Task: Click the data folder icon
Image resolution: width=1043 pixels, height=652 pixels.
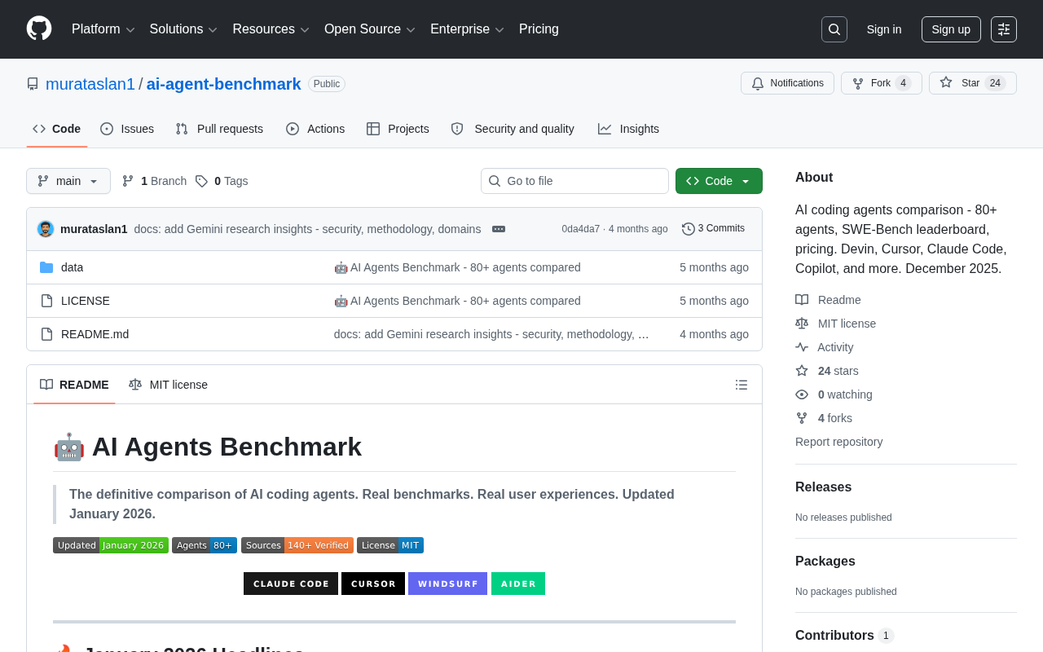Action: pos(46,267)
